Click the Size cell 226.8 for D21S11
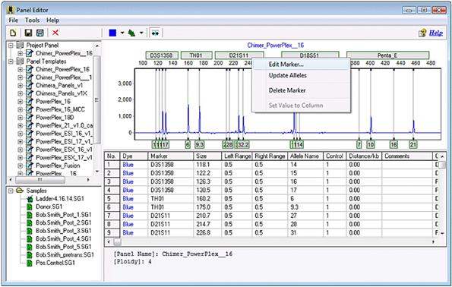The image size is (452, 287). tap(207, 233)
